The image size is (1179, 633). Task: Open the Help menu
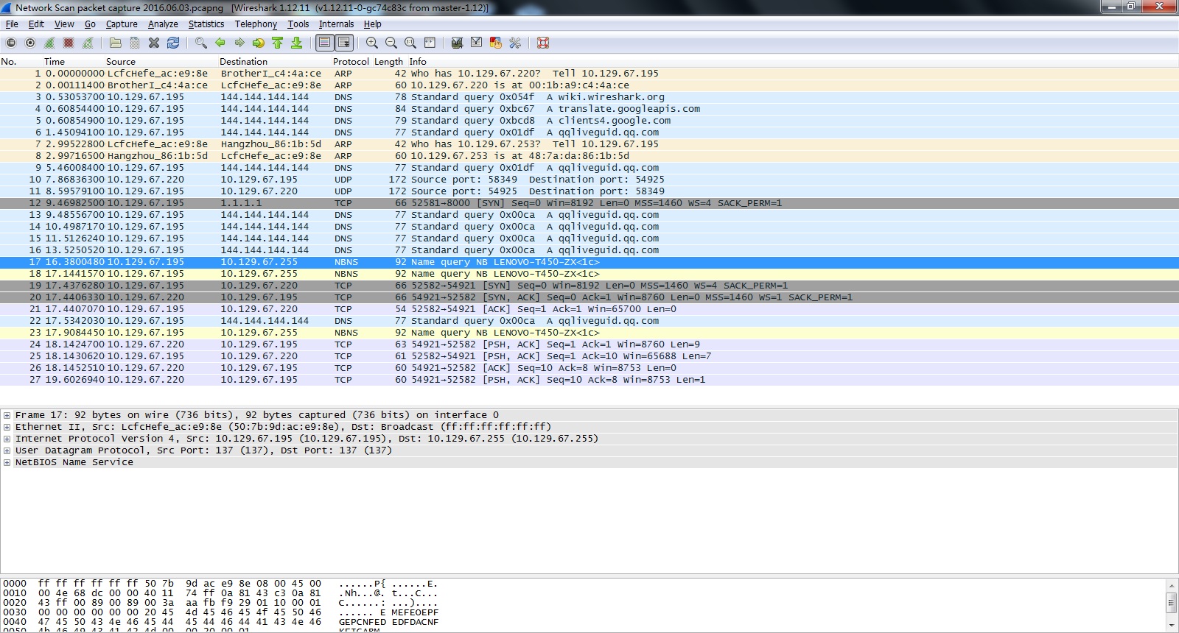pyautogui.click(x=372, y=24)
